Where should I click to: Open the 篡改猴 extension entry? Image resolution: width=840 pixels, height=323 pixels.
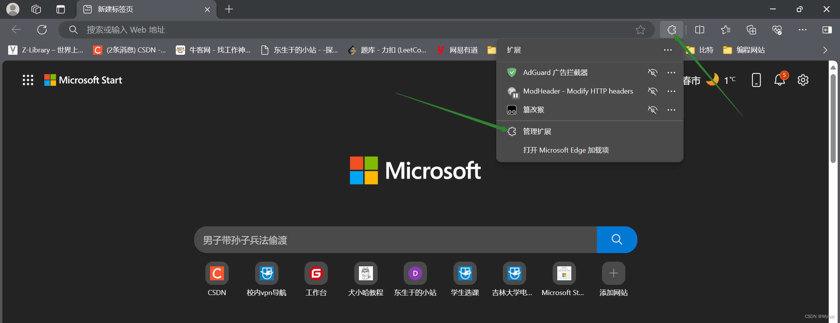525,110
